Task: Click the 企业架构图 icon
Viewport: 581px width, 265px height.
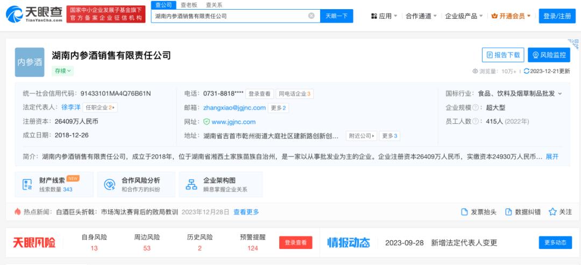Action: click(191, 185)
